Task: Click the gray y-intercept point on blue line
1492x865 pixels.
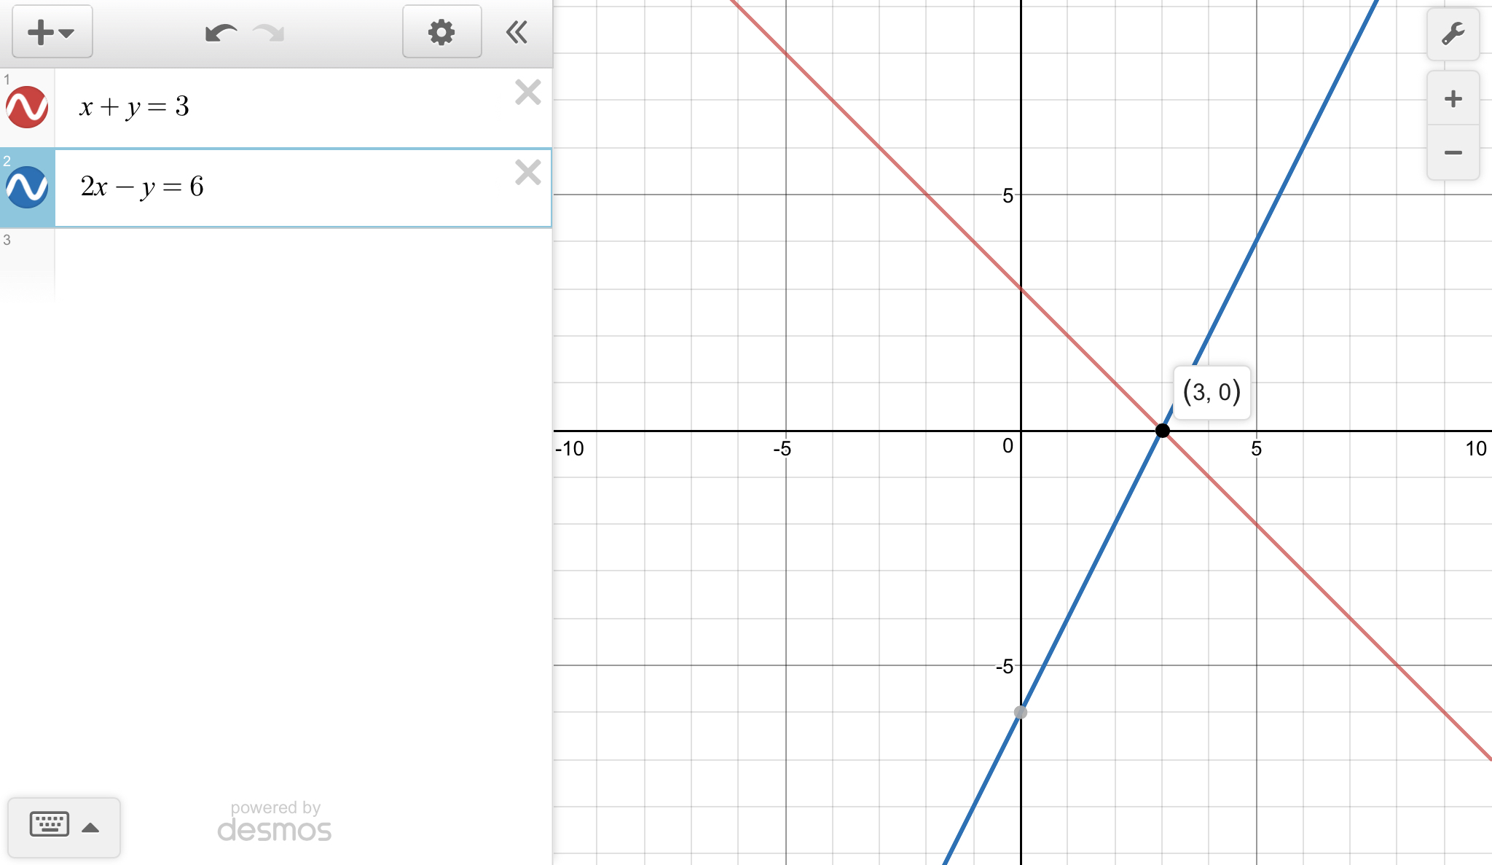Action: coord(1021,712)
